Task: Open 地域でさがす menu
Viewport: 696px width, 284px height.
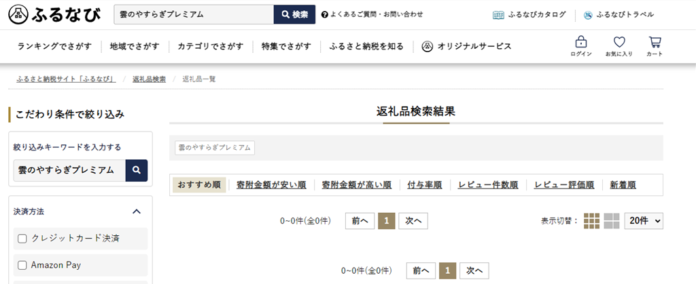Action: [x=135, y=47]
